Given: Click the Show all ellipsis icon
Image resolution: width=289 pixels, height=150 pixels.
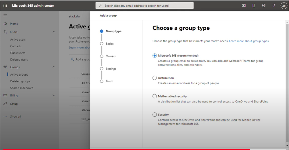Looking at the screenshot, I should click(x=5, y=116).
